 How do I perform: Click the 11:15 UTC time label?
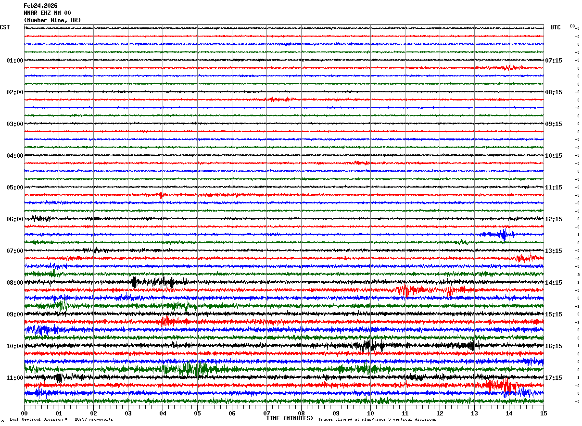point(554,188)
